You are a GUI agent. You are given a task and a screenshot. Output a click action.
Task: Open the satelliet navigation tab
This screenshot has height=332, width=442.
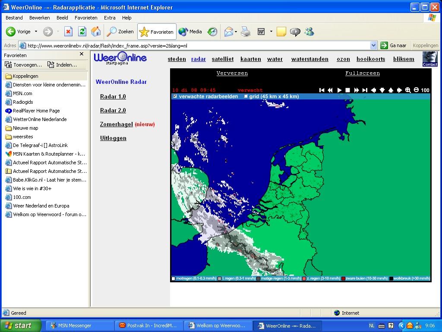pos(222,59)
